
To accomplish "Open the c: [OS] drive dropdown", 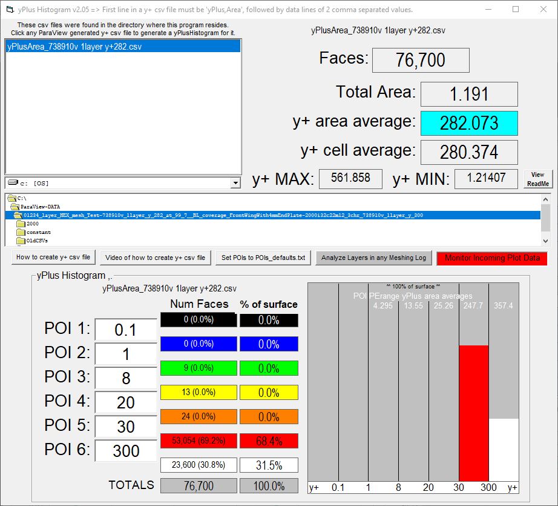I will (x=235, y=183).
